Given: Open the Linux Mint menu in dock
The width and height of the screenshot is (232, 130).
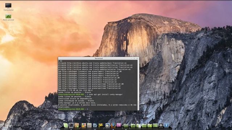Looking at the screenshot, I should pos(66,125).
